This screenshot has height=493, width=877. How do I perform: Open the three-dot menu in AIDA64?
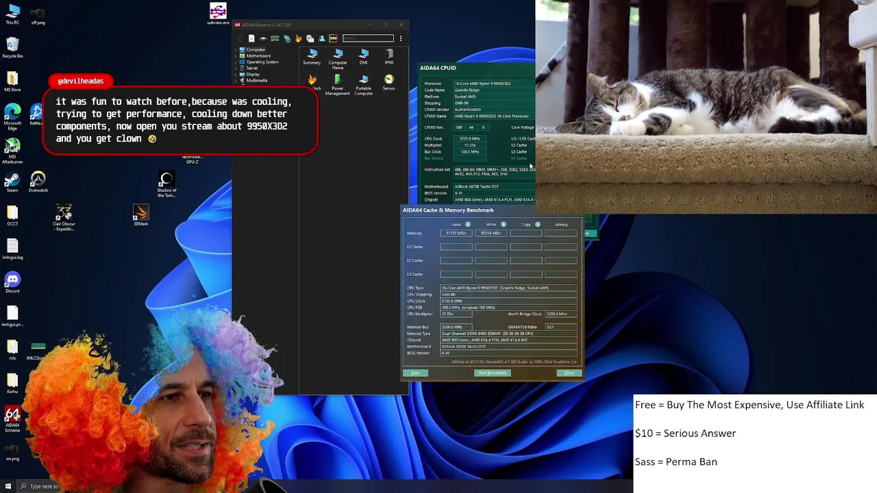[401, 38]
